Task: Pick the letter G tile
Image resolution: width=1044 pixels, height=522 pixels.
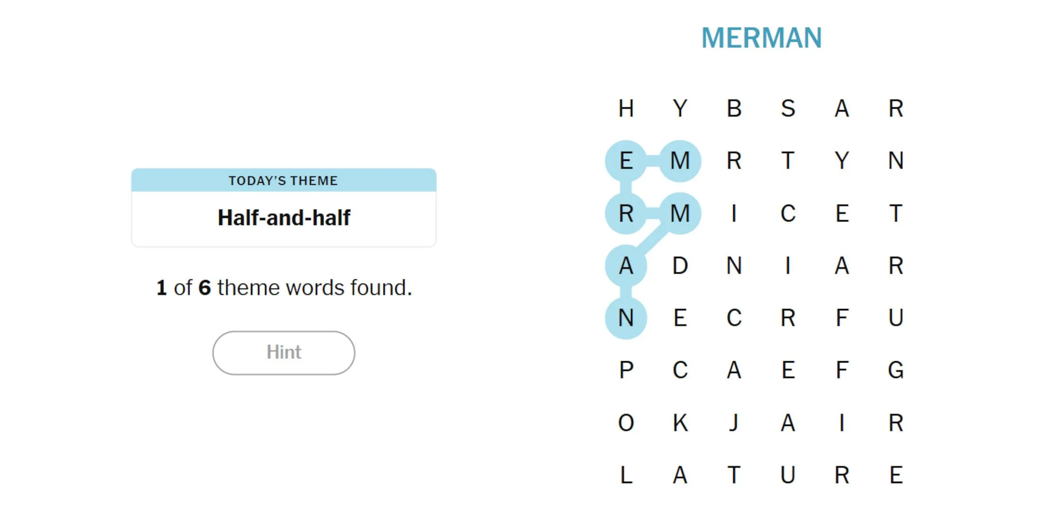Action: click(895, 370)
